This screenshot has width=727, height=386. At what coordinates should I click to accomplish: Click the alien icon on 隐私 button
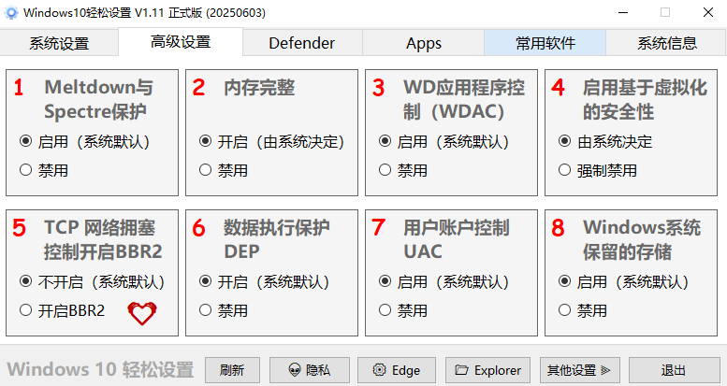pos(295,370)
